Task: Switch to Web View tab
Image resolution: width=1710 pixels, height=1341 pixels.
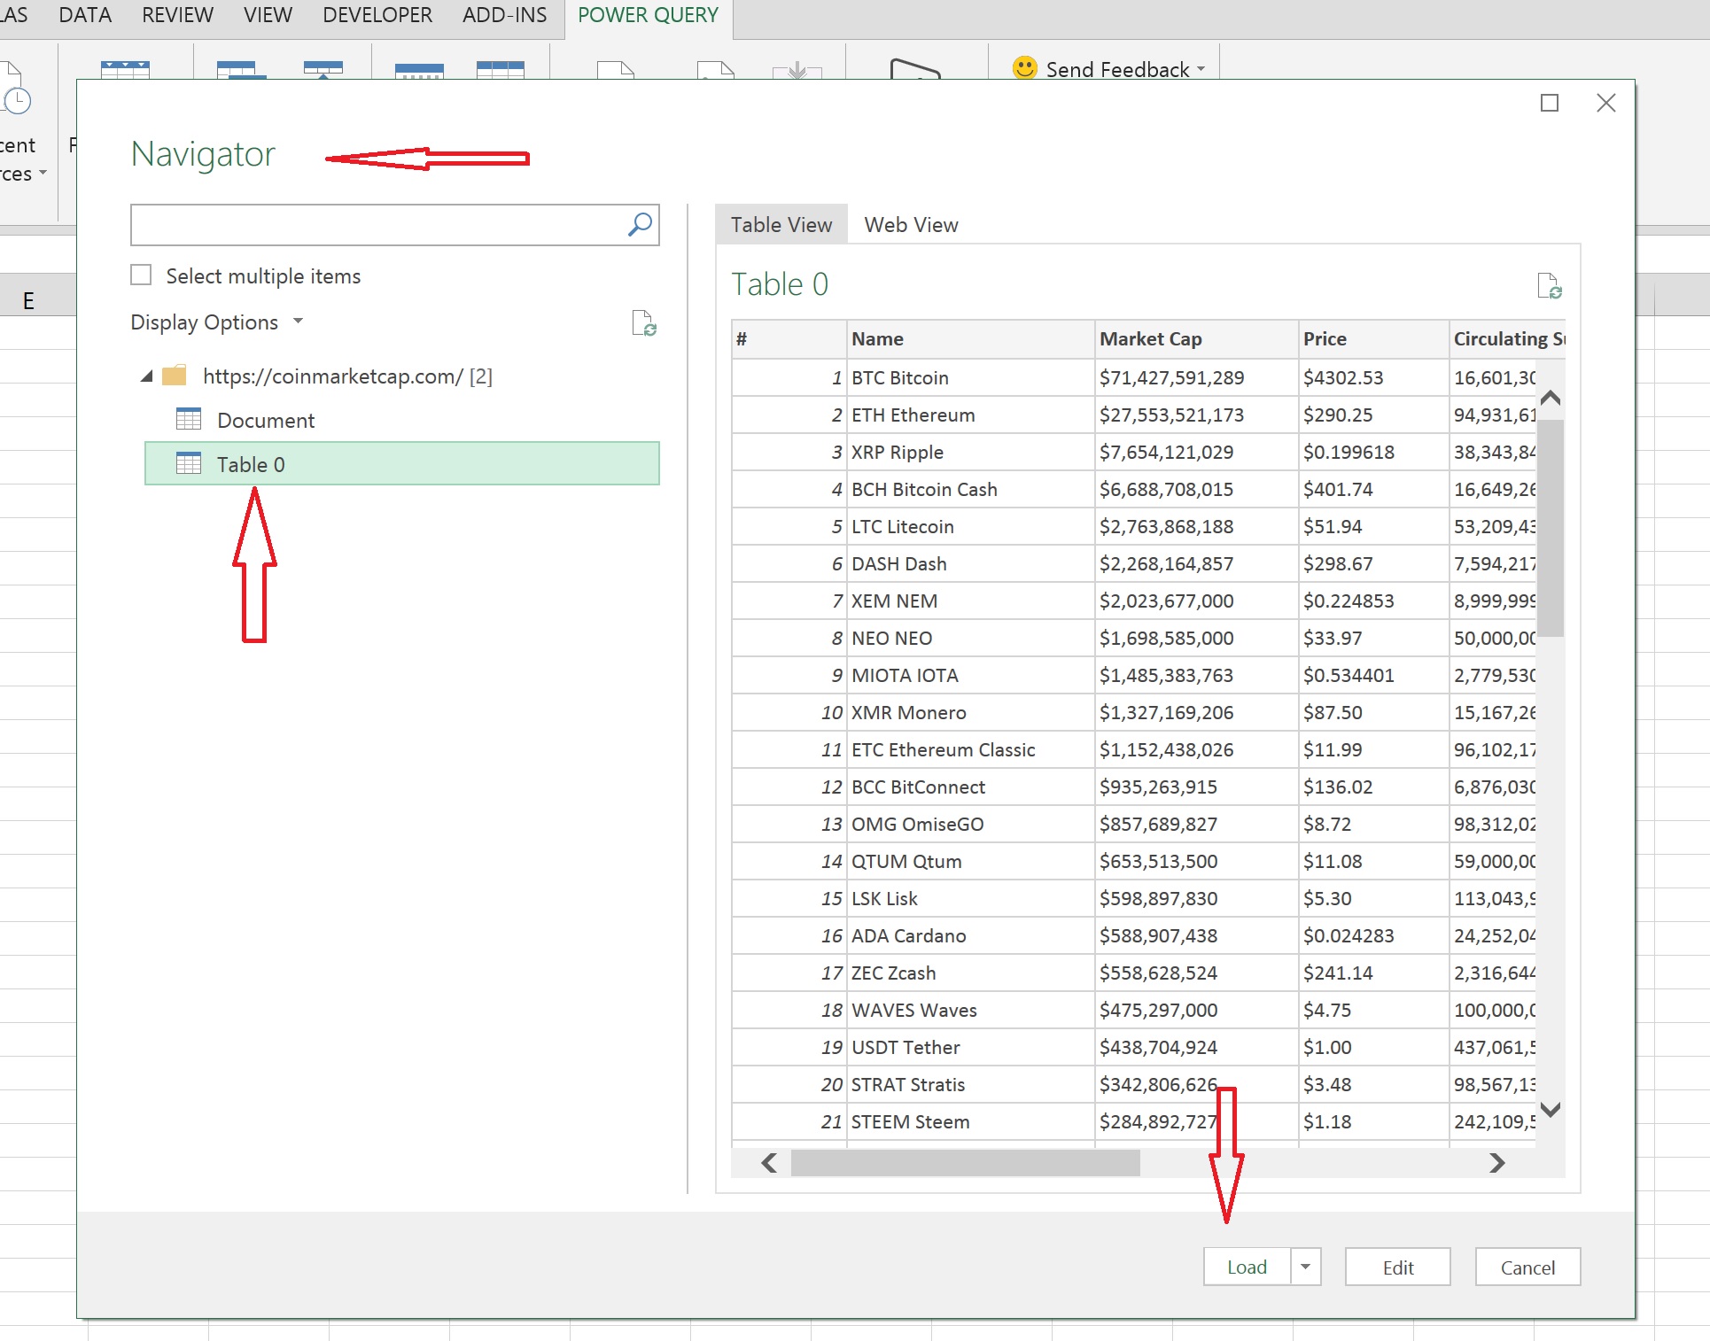Action: pyautogui.click(x=911, y=225)
